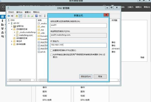Image resolution: width=151 pixels, height=102 pixels.
Task: Click the ad-dc record icon in list
Action: [x=39, y=52]
